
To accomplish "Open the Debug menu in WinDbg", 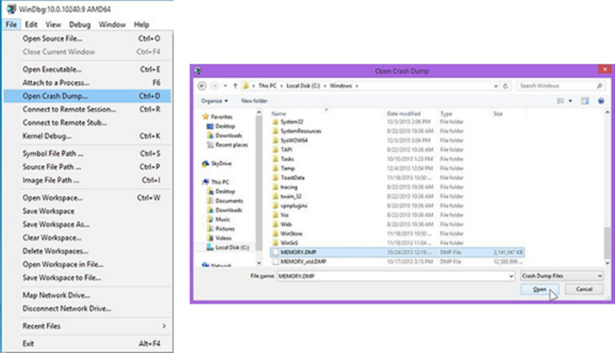I will point(80,24).
